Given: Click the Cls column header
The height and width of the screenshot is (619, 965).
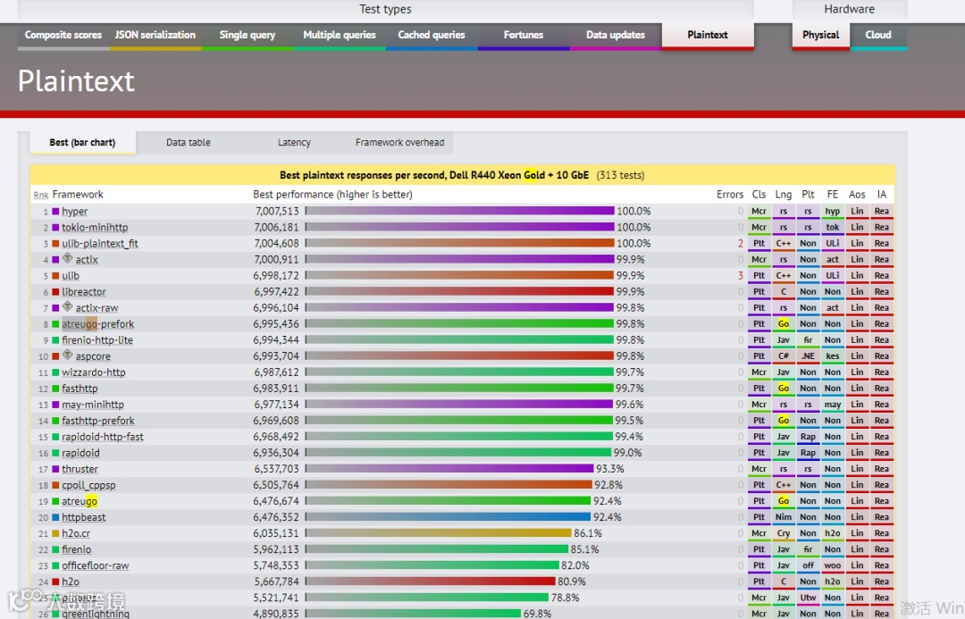Looking at the screenshot, I should click(x=759, y=195).
